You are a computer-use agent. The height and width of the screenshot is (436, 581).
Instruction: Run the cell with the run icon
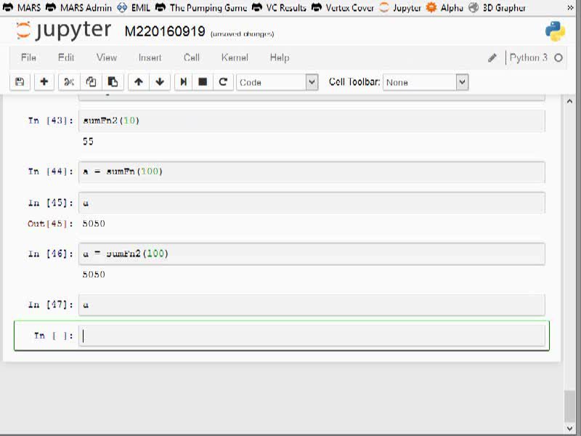coord(184,82)
